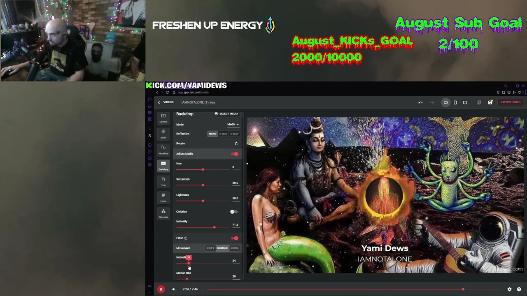The height and width of the screenshot is (296, 527).
Task: Set Reflection to 2-Way
Action: click(223, 134)
